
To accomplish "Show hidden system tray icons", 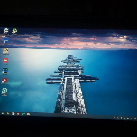I will click(x=114, y=118).
